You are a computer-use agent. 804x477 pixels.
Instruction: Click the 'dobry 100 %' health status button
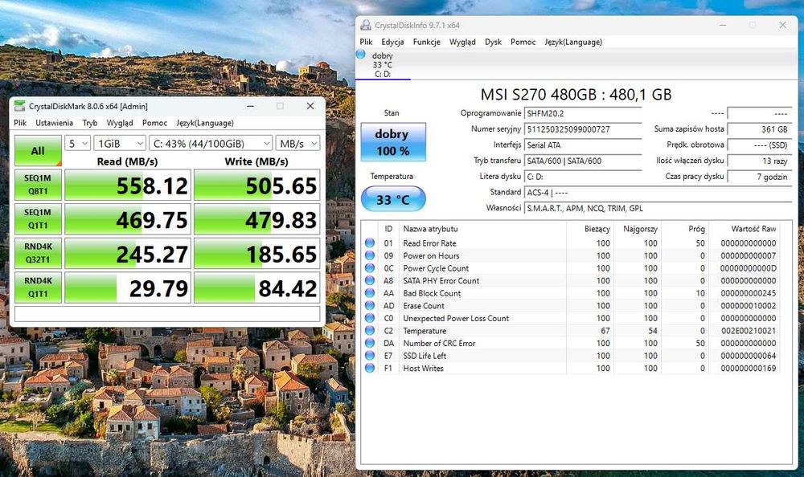click(393, 142)
